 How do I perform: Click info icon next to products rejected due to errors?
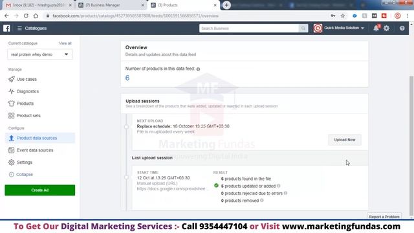pyautogui.click(x=285, y=193)
